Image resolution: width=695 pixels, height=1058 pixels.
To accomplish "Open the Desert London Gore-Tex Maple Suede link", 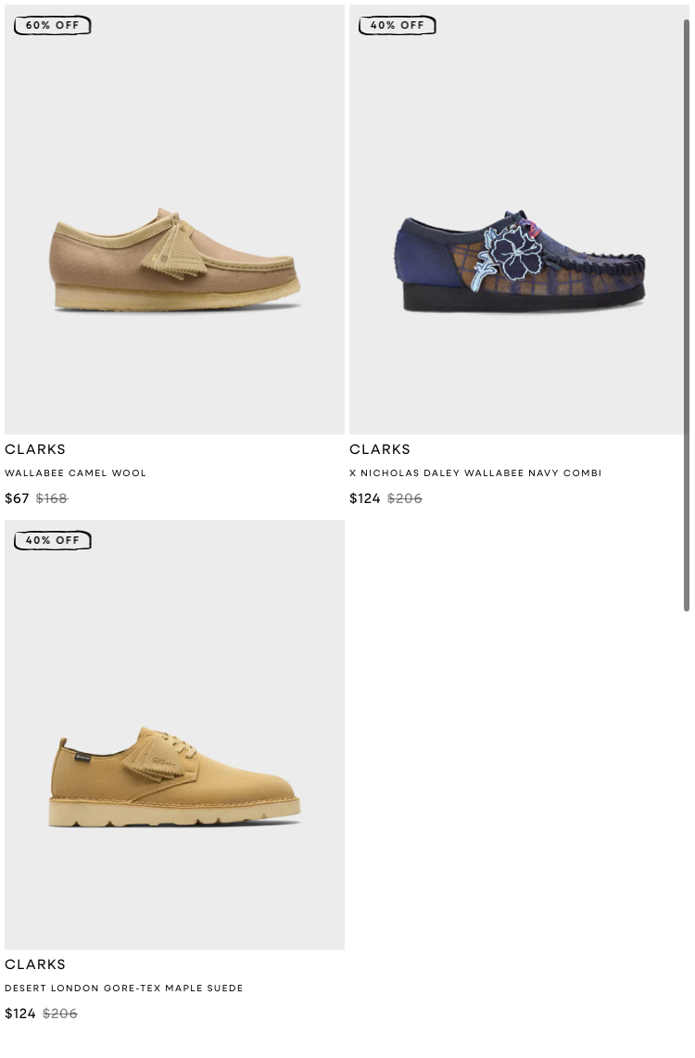I will coord(124,989).
